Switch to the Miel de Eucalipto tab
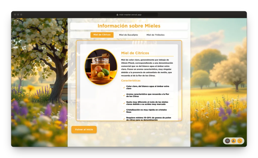 pos(128,35)
